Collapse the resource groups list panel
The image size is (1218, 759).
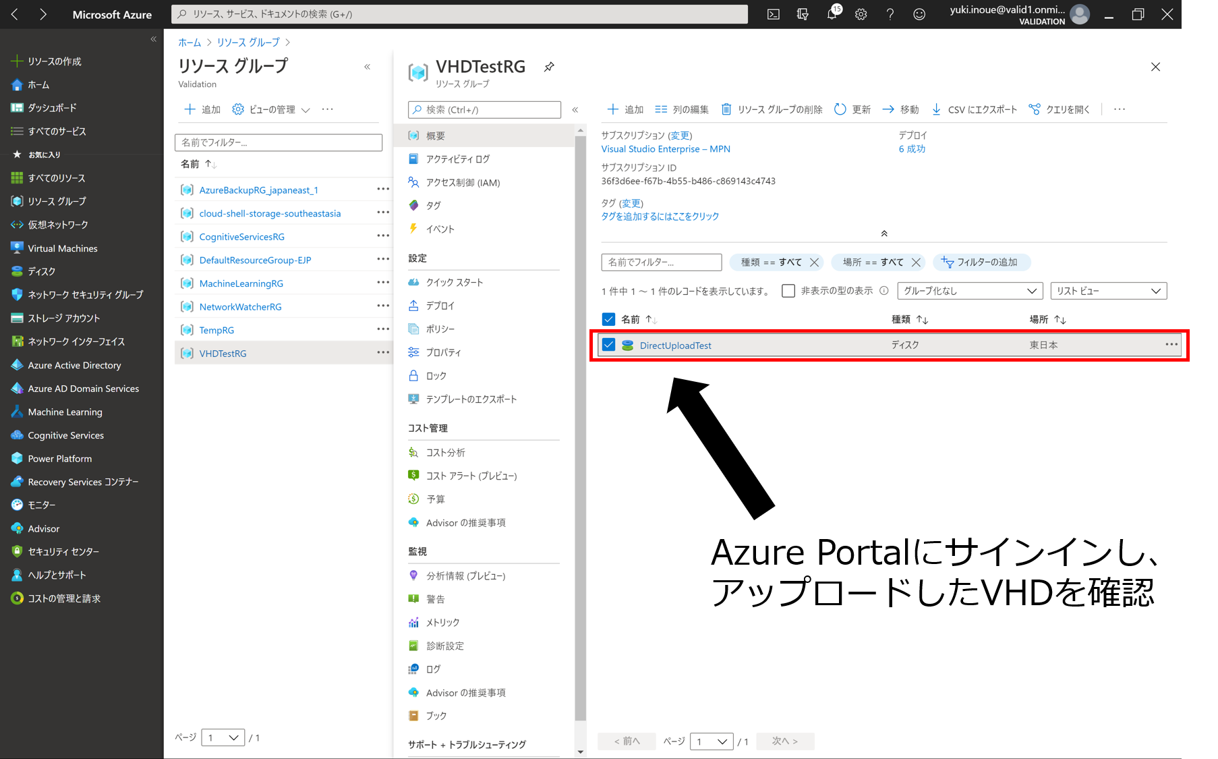click(x=368, y=67)
